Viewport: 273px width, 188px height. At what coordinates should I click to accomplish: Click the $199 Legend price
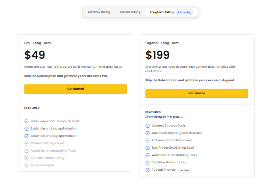157,55
